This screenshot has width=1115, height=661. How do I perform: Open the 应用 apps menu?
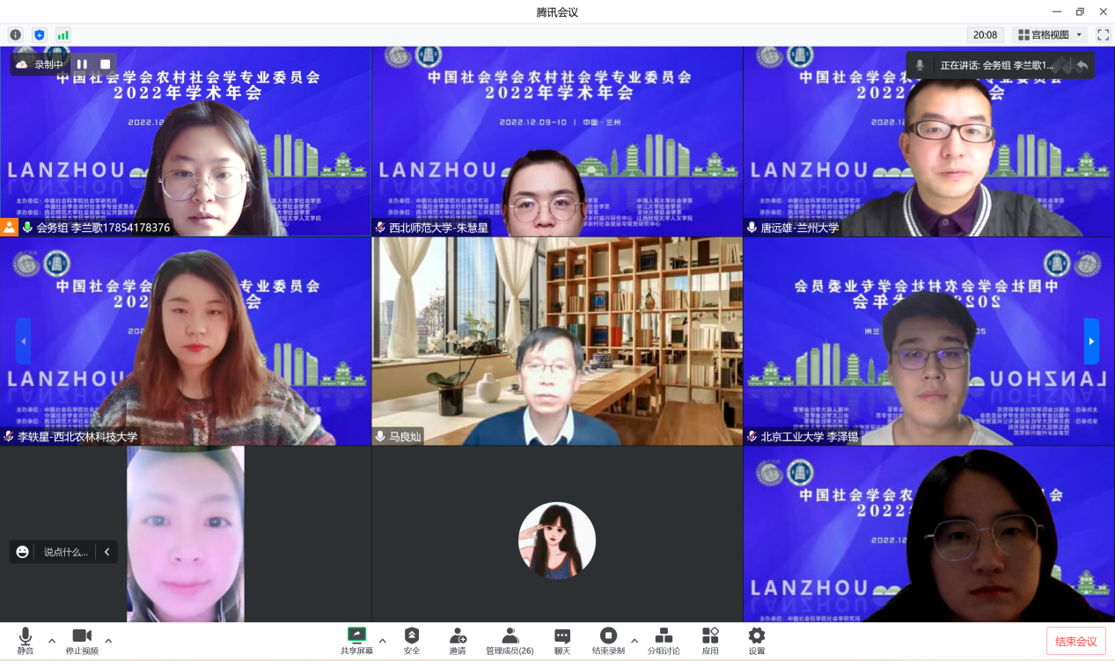pos(710,641)
